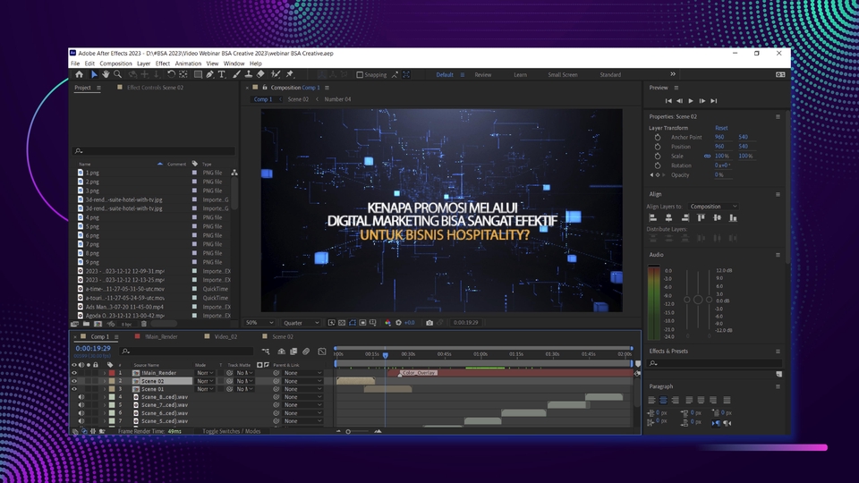This screenshot has width=859, height=483.
Task: Click the align left edges icon
Action: point(653,218)
